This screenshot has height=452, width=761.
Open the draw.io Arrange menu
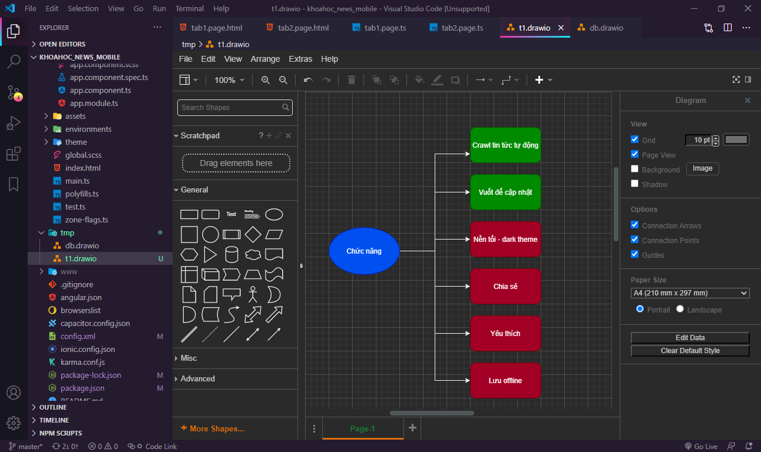click(x=265, y=59)
